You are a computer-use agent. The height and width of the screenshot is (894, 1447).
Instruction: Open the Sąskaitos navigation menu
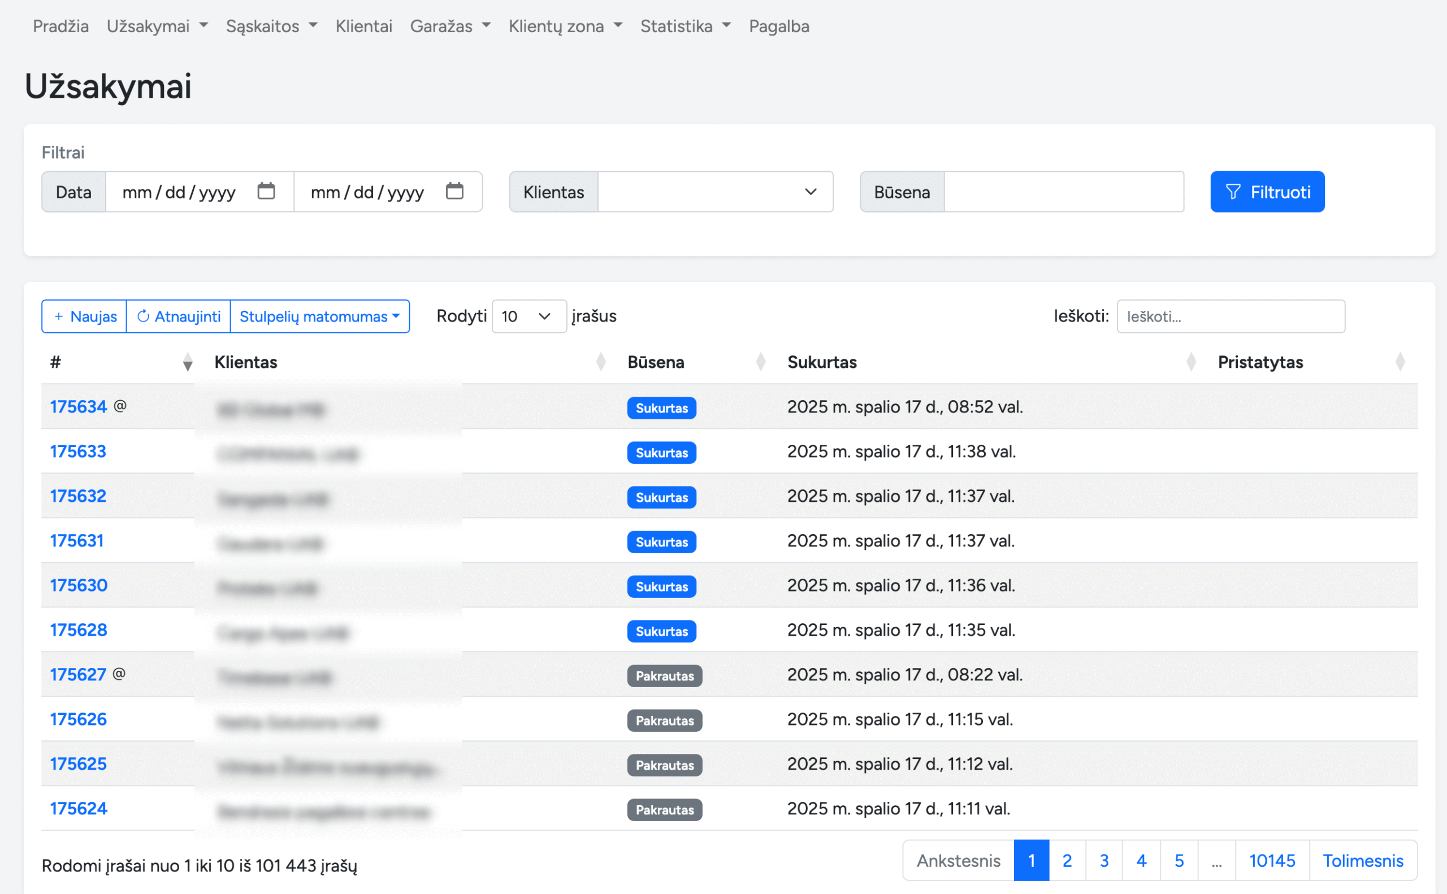coord(271,26)
